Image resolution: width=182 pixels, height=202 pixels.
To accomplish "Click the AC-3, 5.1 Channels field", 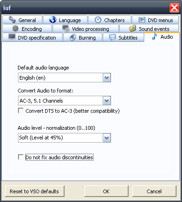I will [65, 101].
